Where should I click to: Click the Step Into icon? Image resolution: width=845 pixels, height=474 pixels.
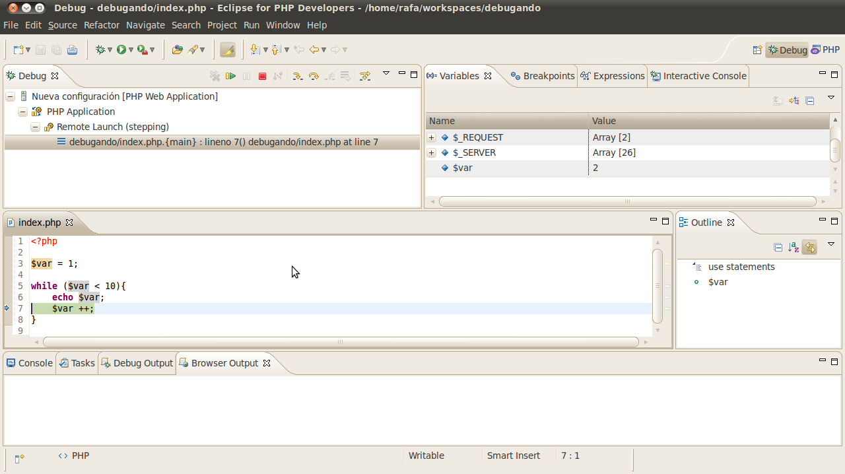pos(298,76)
